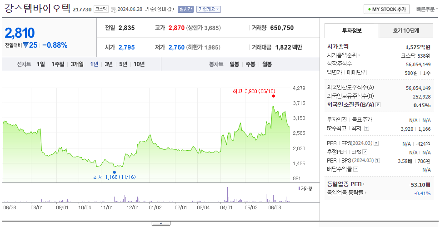Click the 강스템바이오텍 stock title
The width and height of the screenshot is (440, 227).
(x=37, y=8)
